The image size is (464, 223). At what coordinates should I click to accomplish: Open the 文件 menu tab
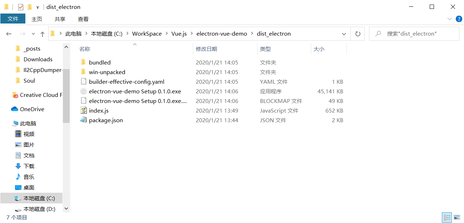(x=13, y=19)
